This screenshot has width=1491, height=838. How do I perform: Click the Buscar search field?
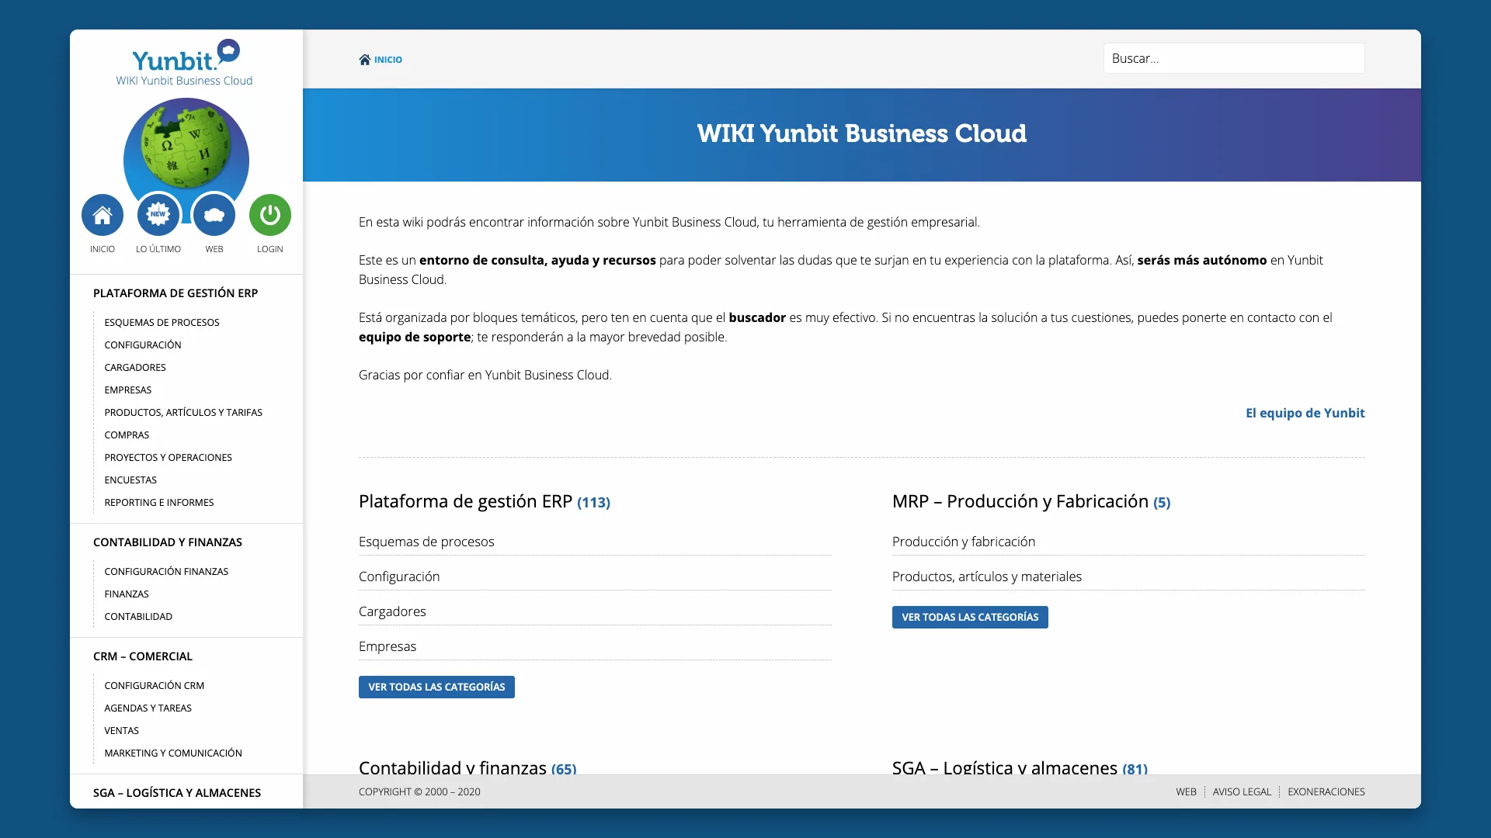point(1234,58)
